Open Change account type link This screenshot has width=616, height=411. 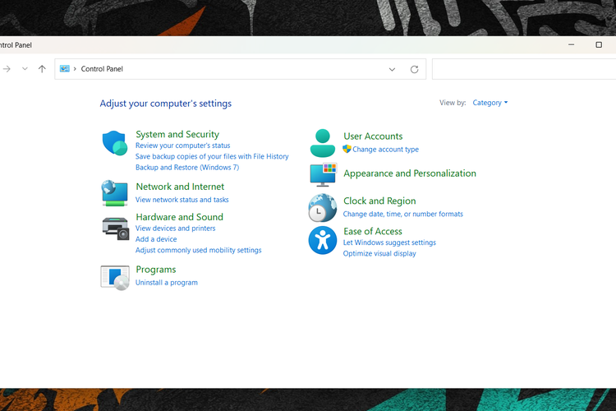(385, 150)
